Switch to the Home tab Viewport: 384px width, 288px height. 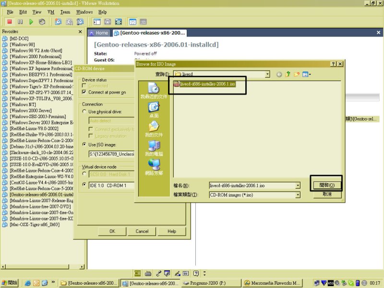tap(99, 33)
